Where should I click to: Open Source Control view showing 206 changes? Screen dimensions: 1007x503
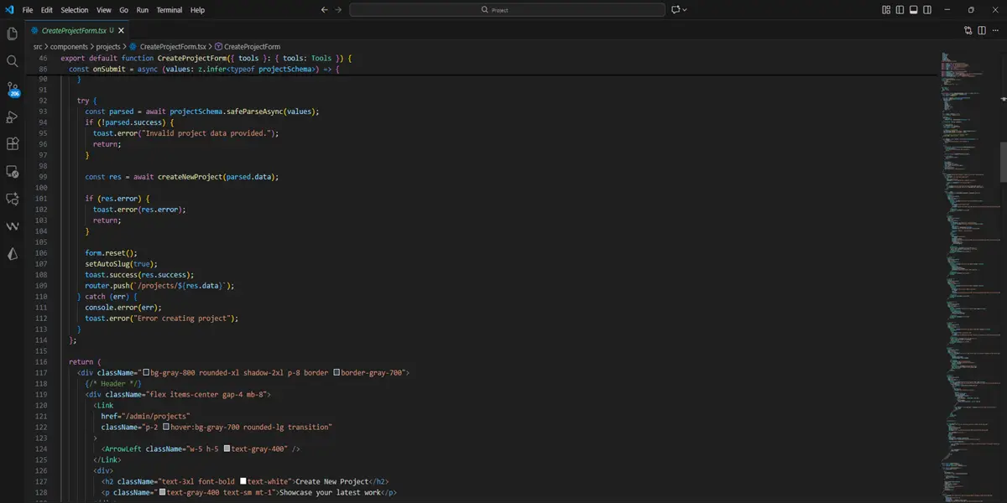coord(12,89)
